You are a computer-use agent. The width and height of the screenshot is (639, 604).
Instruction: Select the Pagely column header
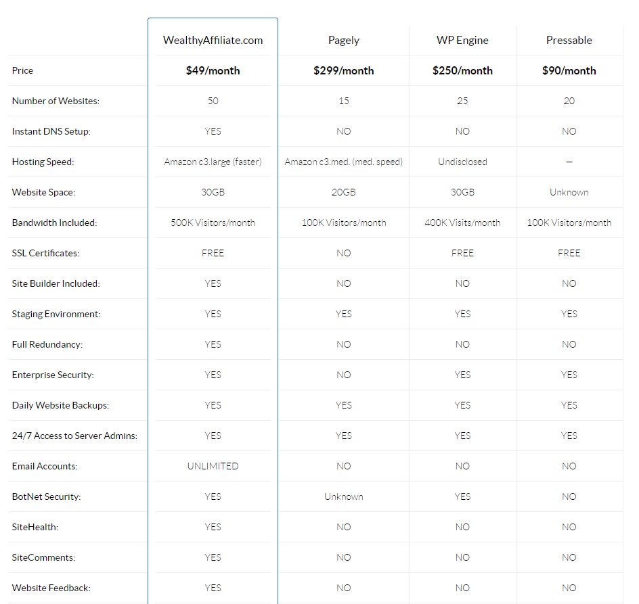(x=344, y=41)
